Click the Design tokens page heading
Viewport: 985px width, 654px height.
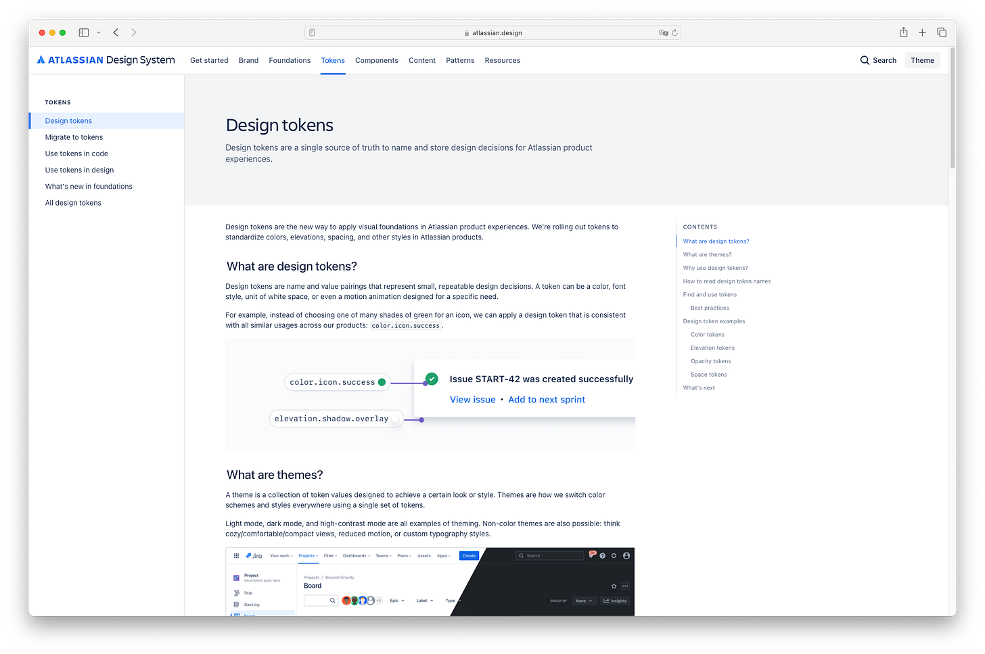pos(279,125)
